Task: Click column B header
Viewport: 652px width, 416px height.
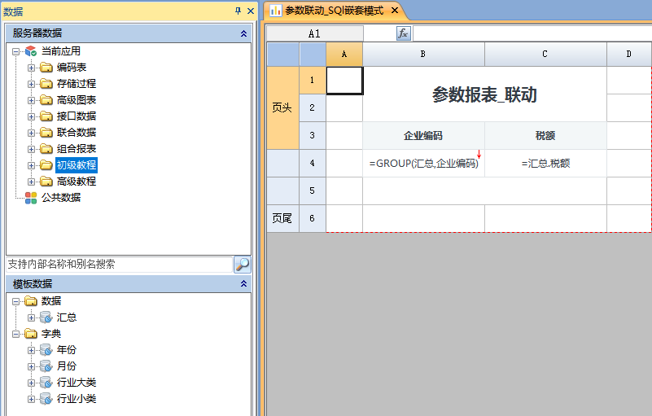Action: [x=423, y=54]
